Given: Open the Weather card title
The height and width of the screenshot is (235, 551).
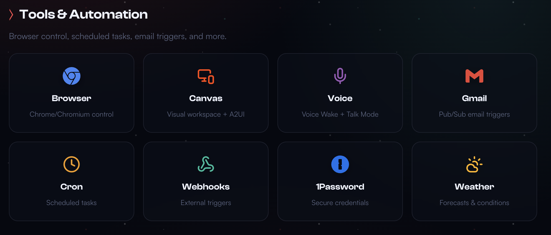Looking at the screenshot, I should pos(474,187).
